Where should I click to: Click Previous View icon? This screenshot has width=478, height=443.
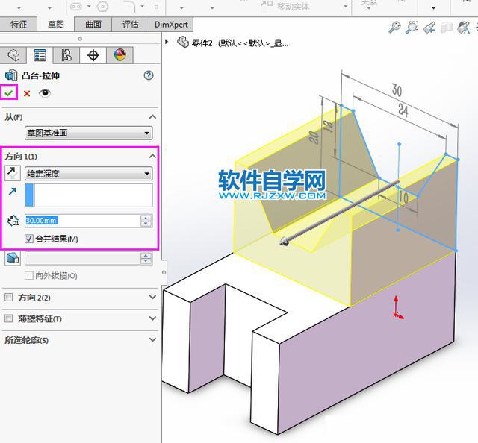click(x=429, y=28)
